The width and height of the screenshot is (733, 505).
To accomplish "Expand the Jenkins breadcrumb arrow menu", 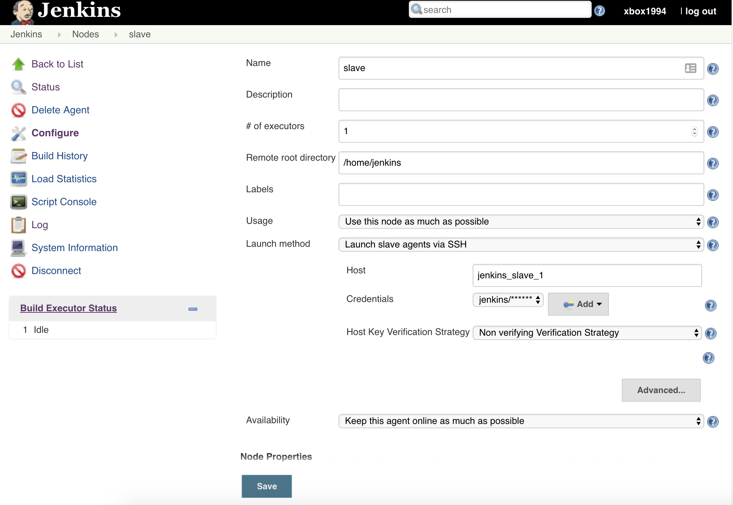I will click(x=59, y=34).
